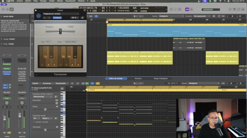Open the Preajuste por omisión preset menu
Image resolution: width=247 pixels, height=138 pixels.
click(61, 14)
